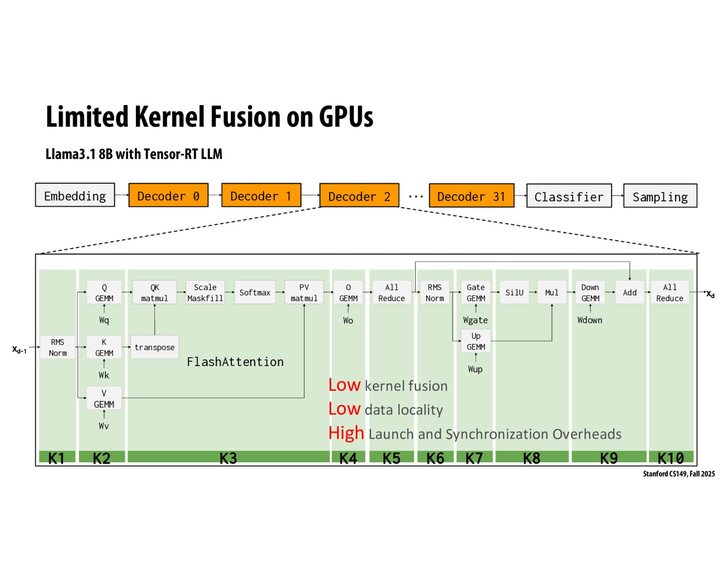728x563 pixels.
Task: Select the transpose operation box
Action: point(154,347)
